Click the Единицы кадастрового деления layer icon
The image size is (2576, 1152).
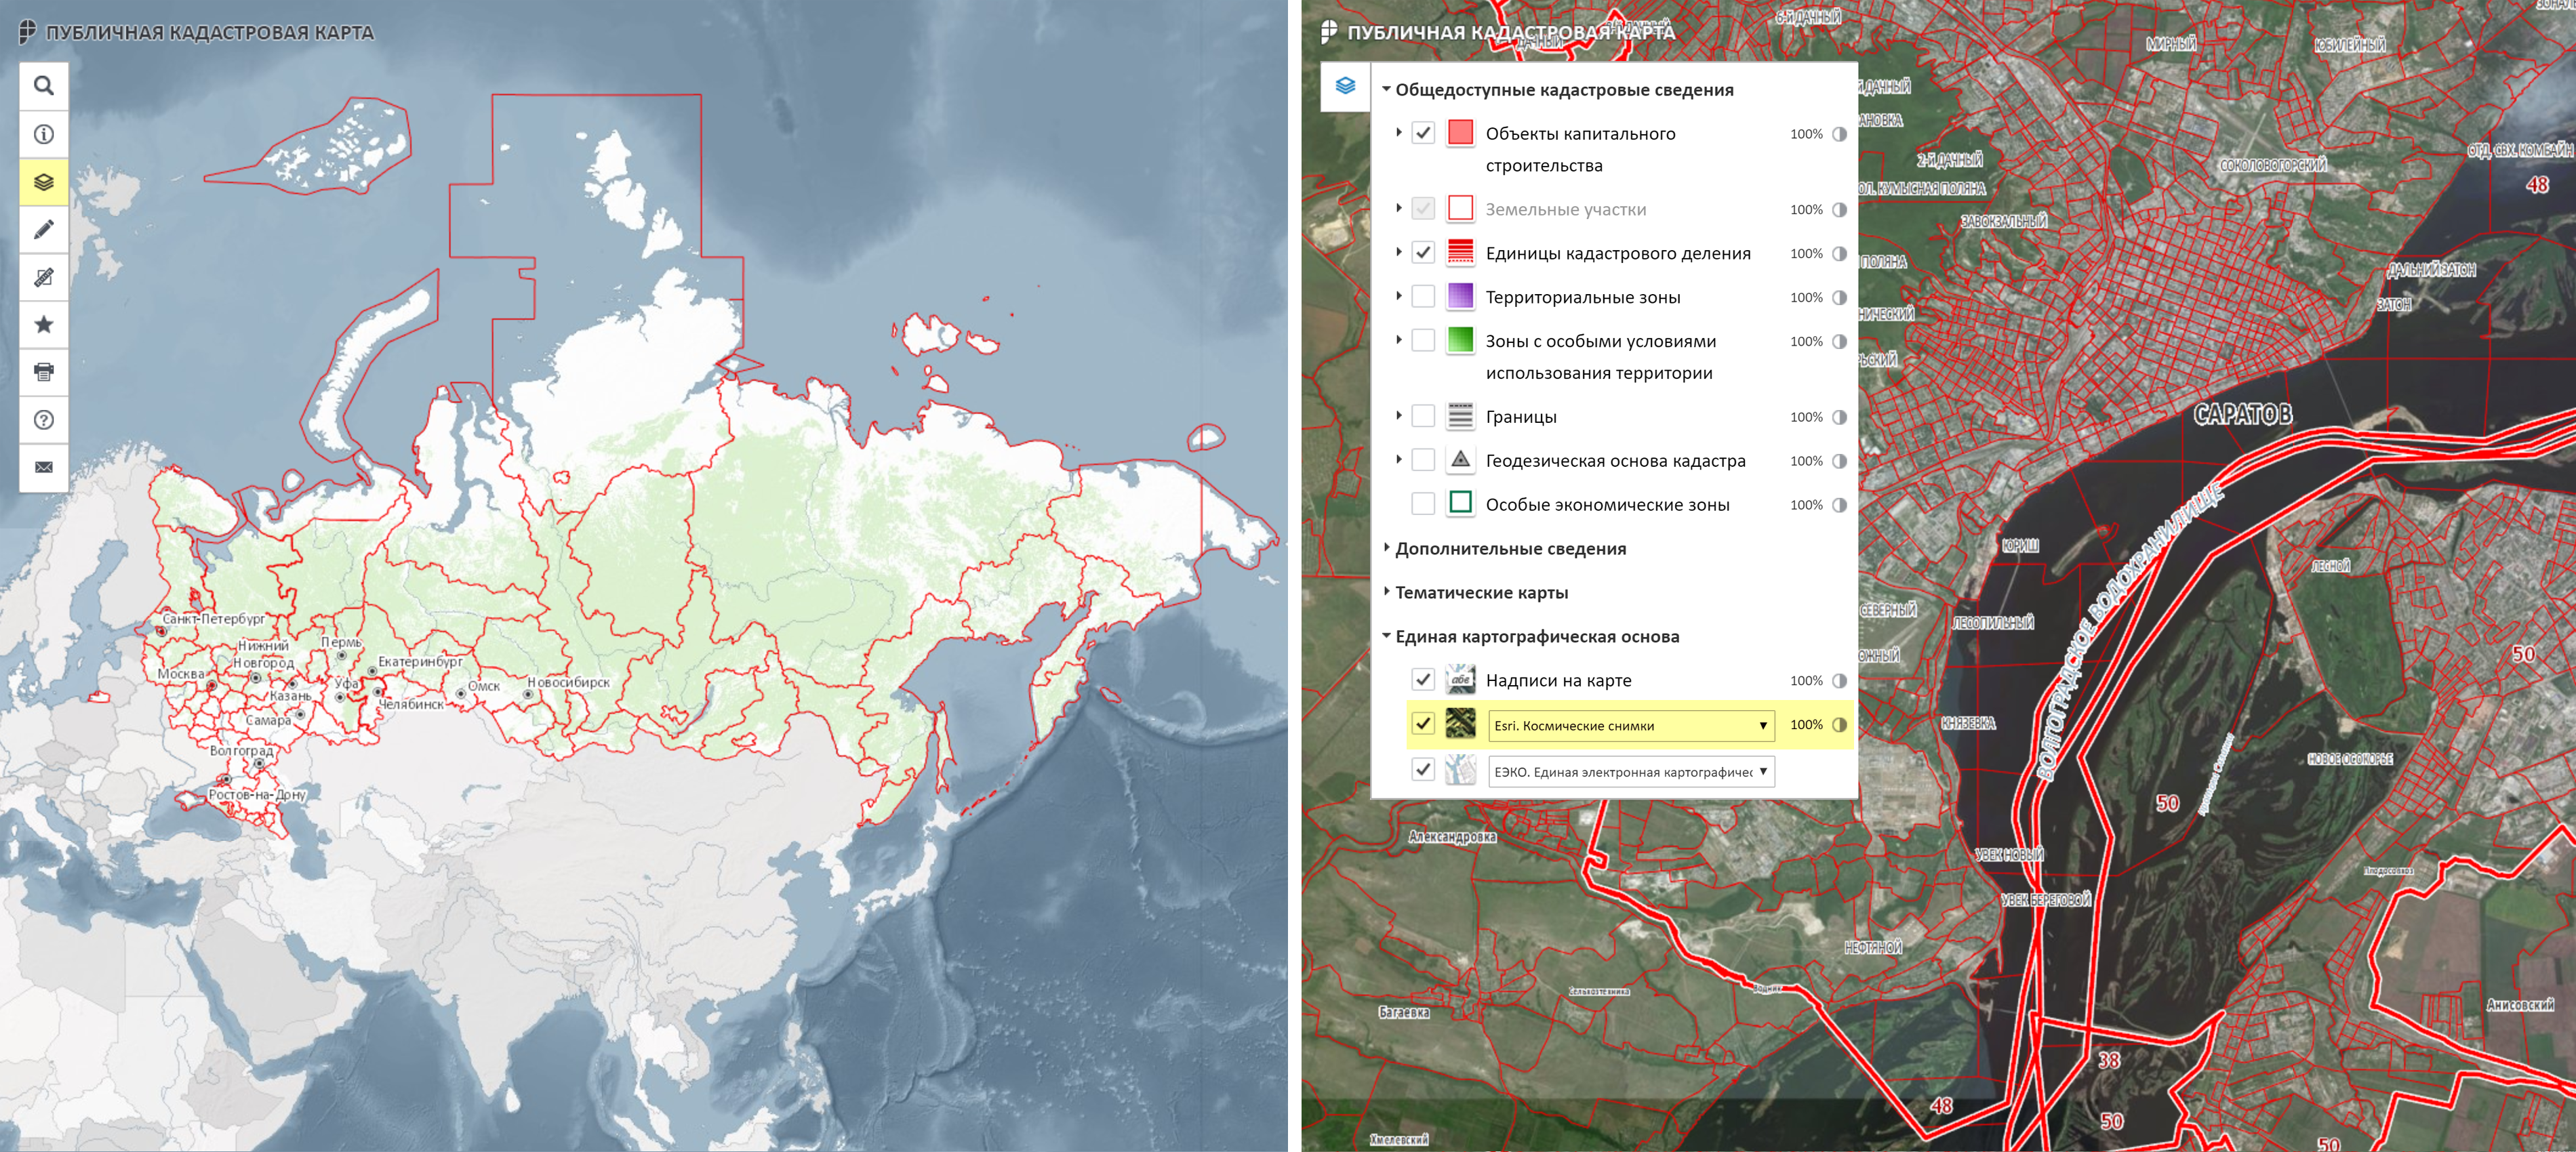tap(1461, 252)
